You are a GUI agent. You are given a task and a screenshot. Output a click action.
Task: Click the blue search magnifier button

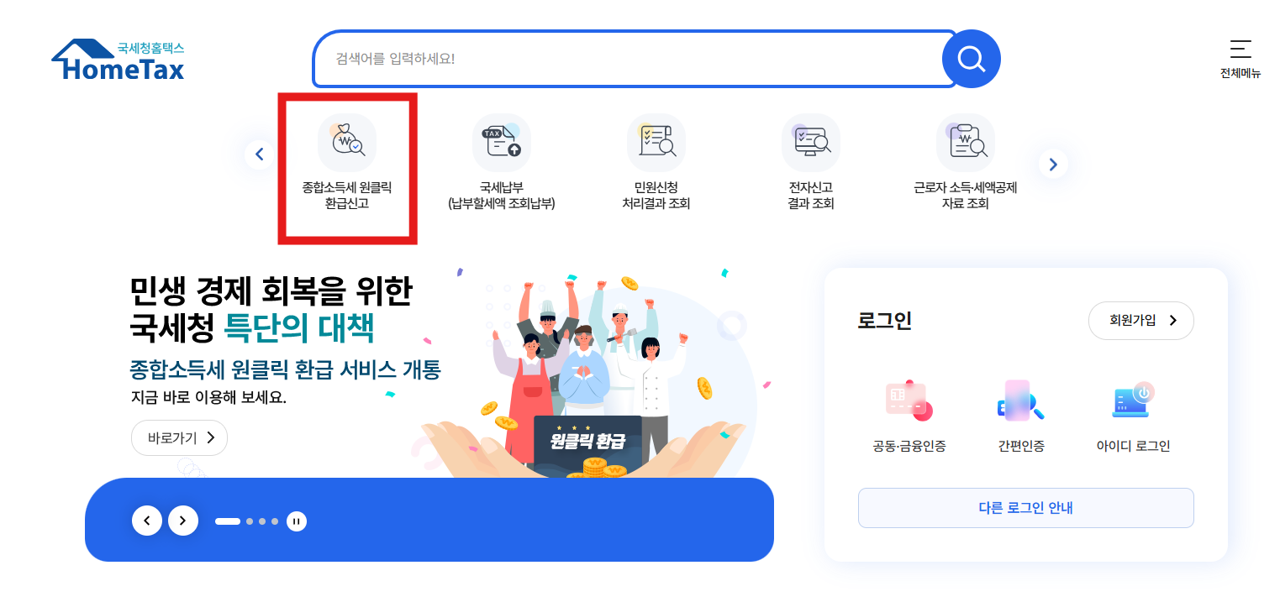(x=972, y=59)
